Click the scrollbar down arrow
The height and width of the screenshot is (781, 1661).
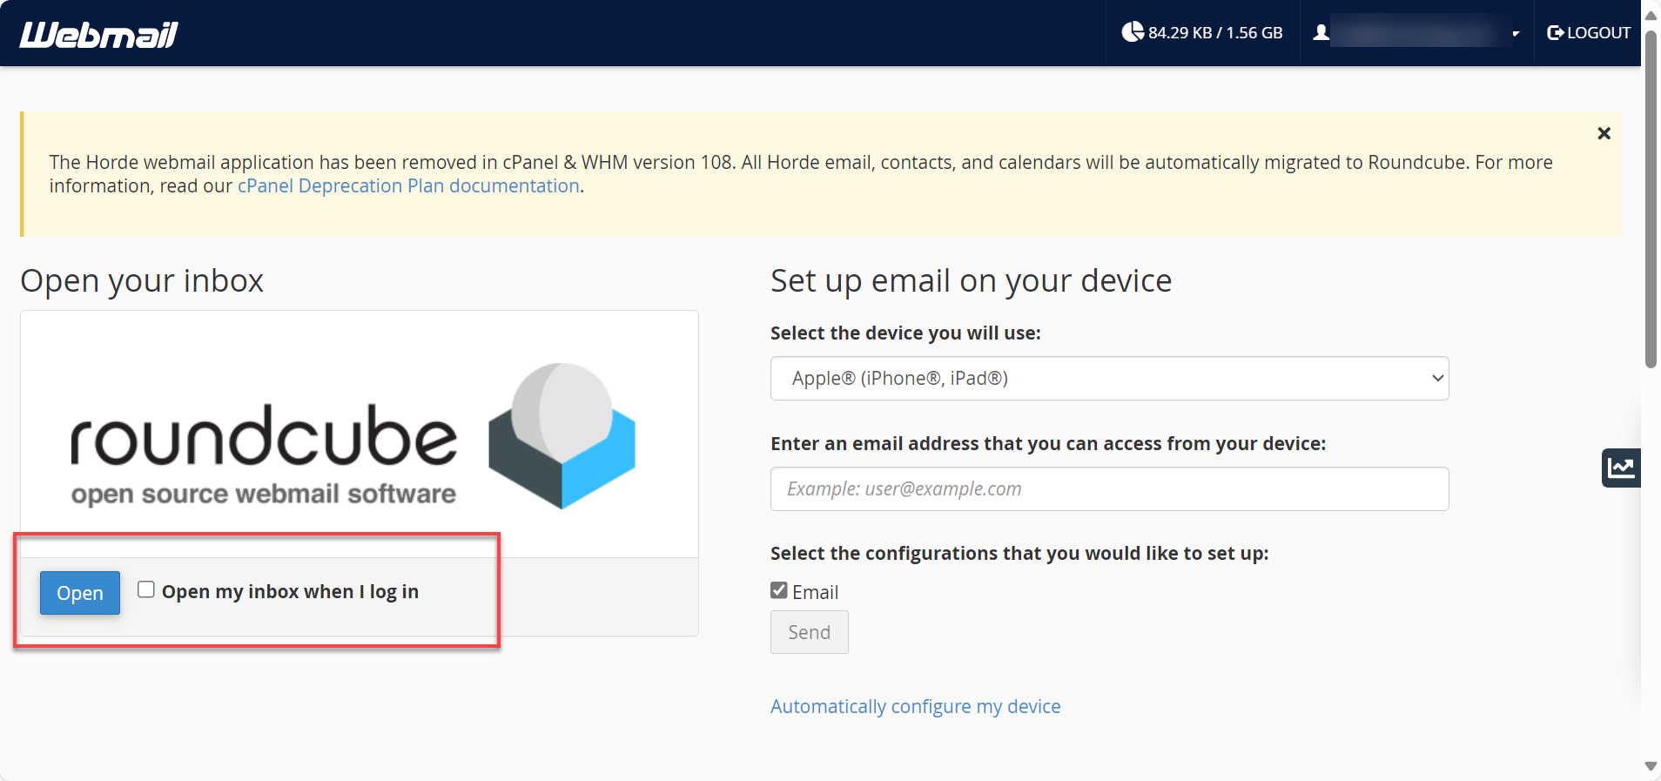pyautogui.click(x=1651, y=767)
